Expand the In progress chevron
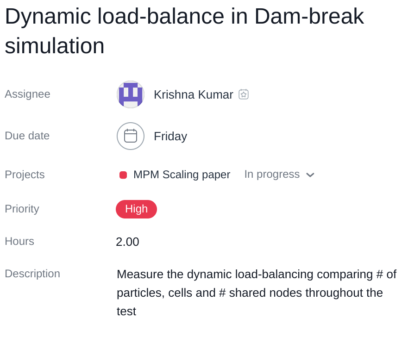This screenshot has width=414, height=337. (310, 175)
